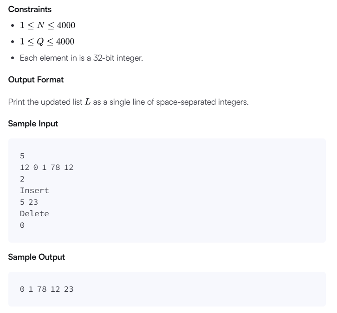
Task: Click the Constraints heading
Action: pyautogui.click(x=30, y=9)
